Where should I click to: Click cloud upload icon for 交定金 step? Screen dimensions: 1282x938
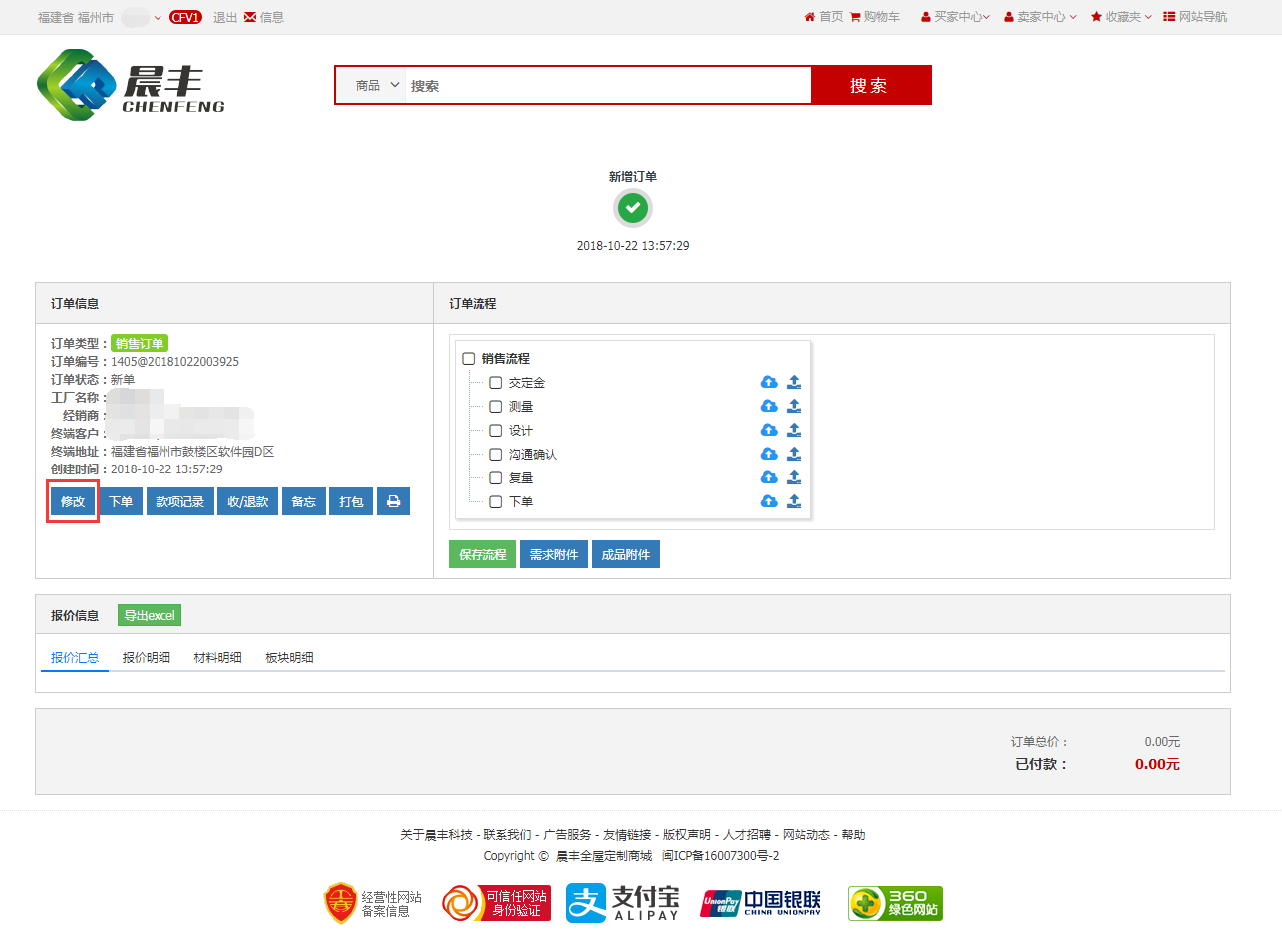tap(769, 382)
